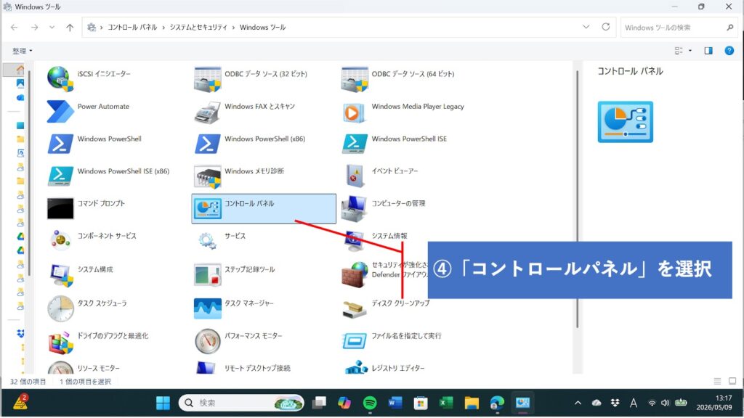Switch to large icons view in status bar

(732, 382)
